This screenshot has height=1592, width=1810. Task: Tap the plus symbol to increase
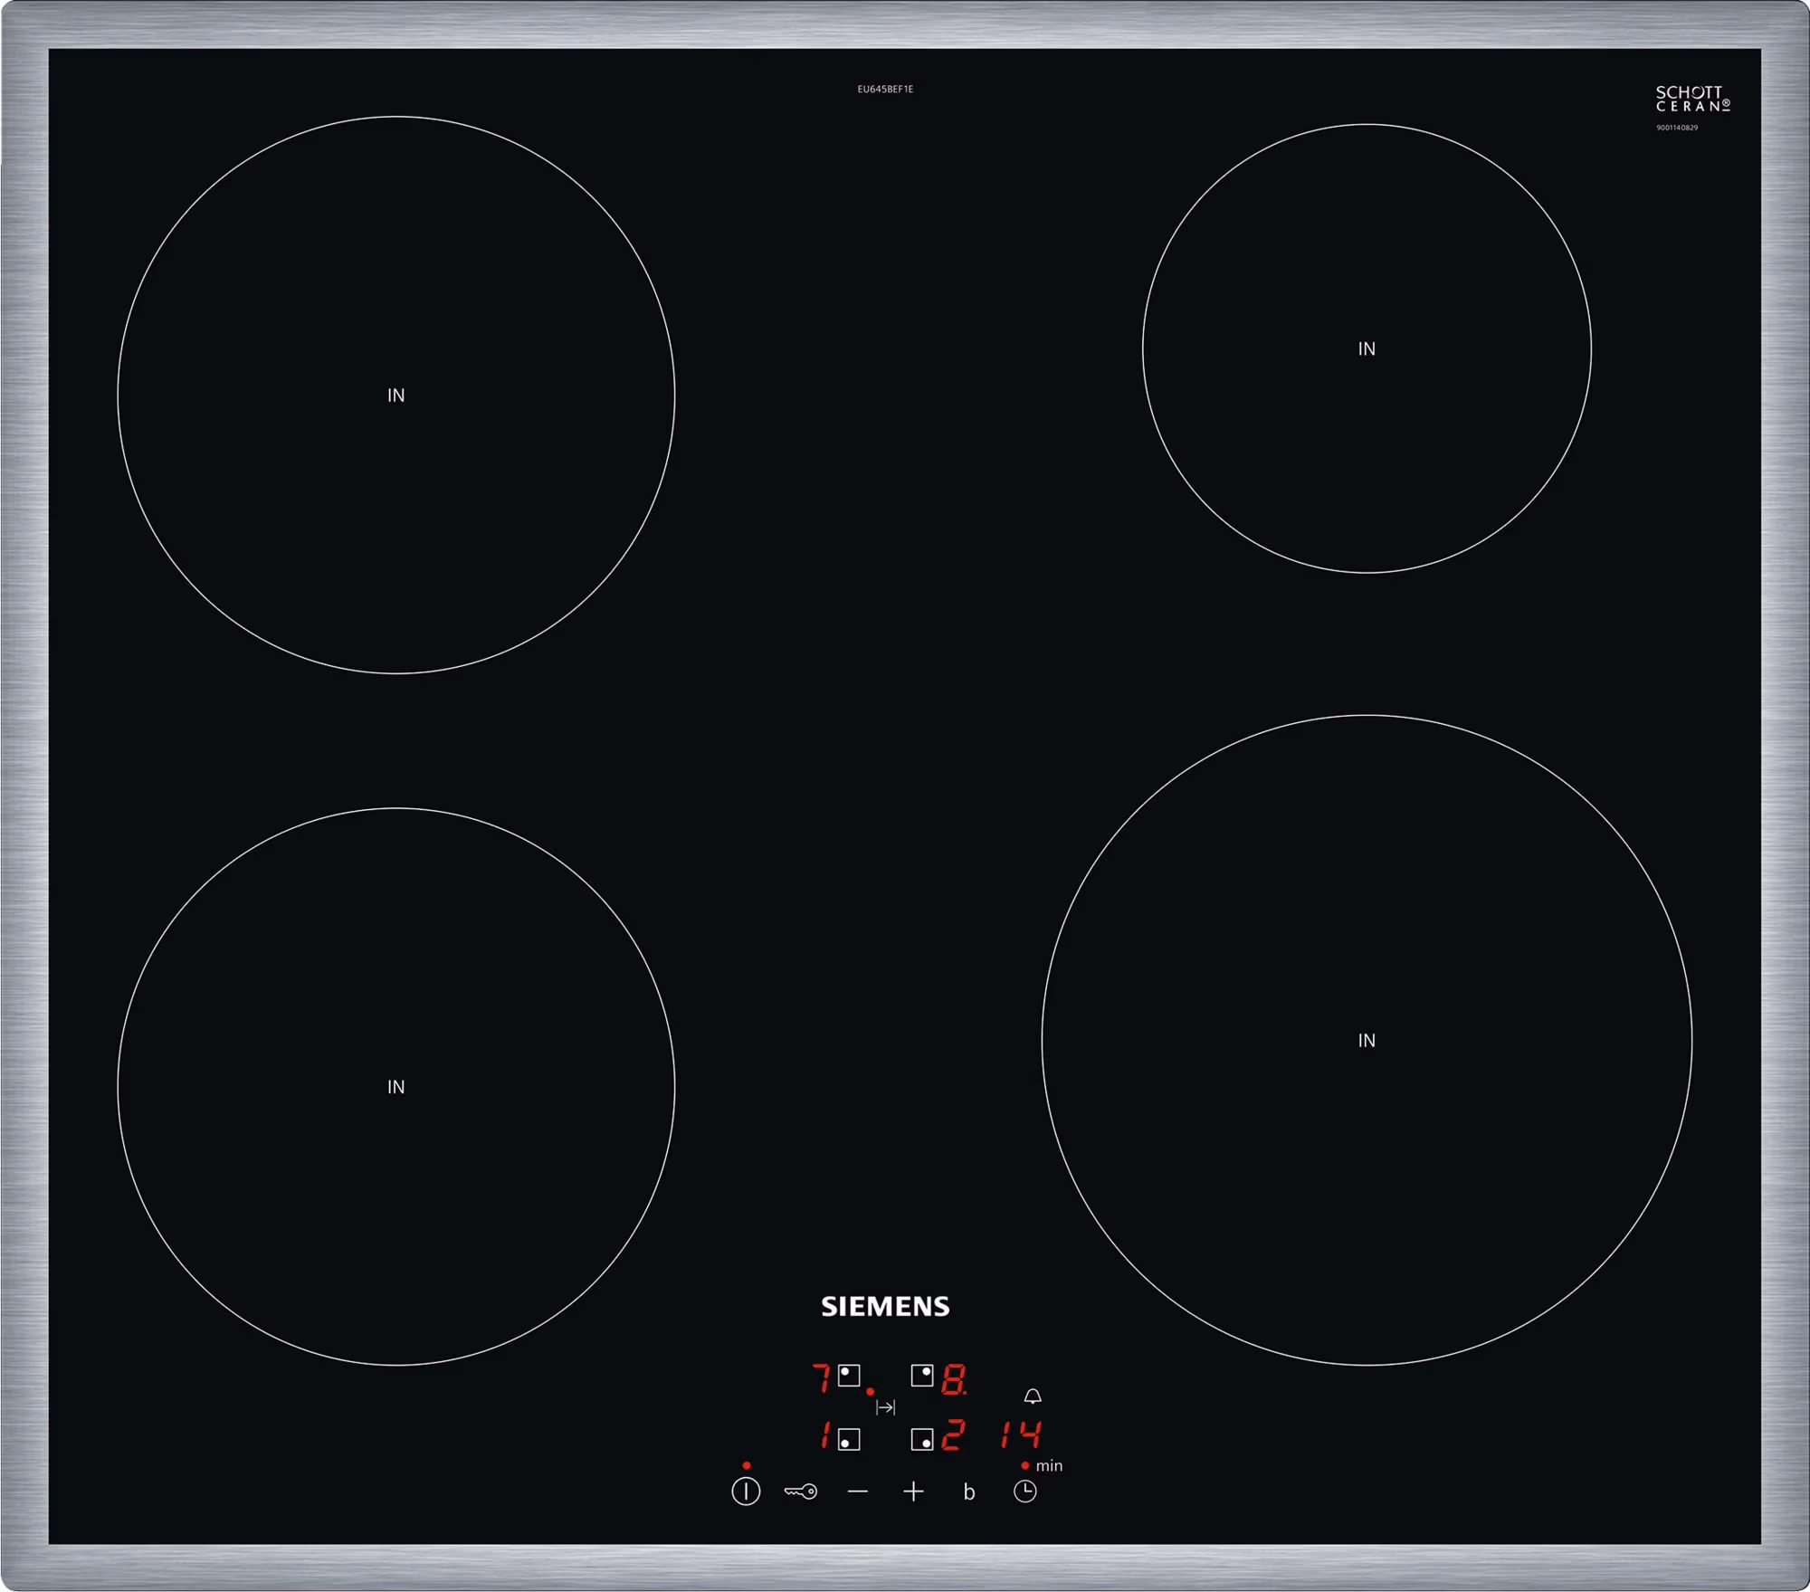coord(914,1492)
